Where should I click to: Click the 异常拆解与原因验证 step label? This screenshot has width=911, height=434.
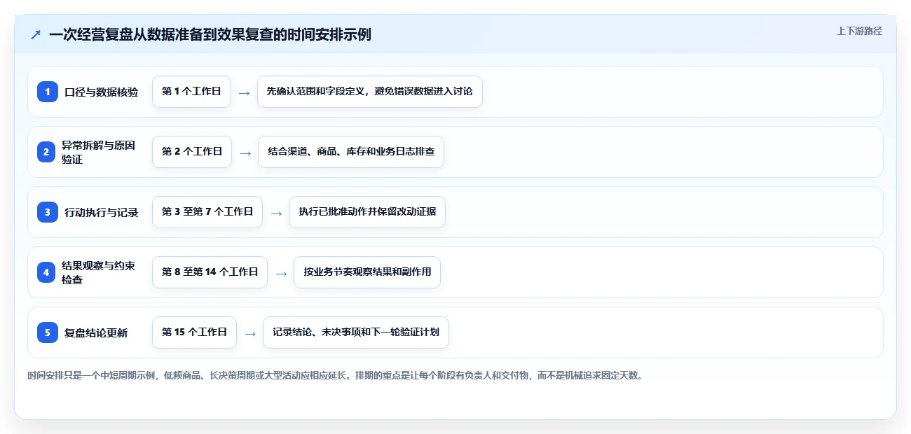click(98, 152)
